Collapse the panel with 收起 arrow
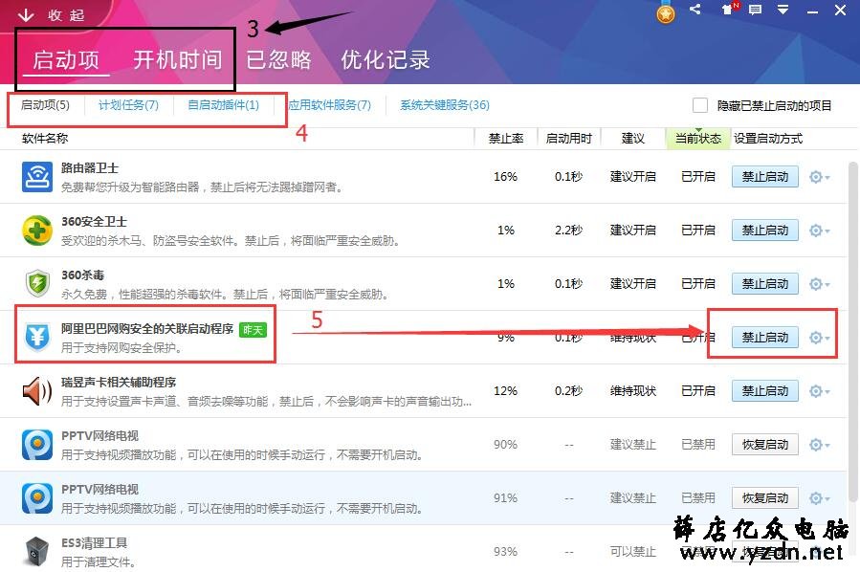Viewport: 860px width, 572px height. [x=51, y=14]
